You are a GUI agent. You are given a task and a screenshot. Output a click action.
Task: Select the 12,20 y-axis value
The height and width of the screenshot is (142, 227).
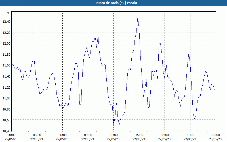click(7, 33)
